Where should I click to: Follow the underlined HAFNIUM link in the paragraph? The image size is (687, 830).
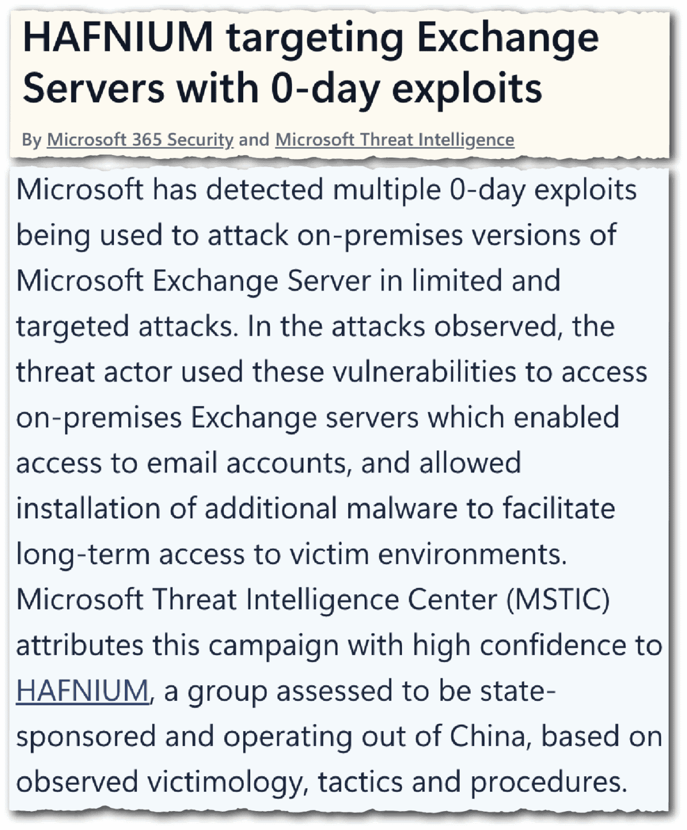tap(82, 690)
